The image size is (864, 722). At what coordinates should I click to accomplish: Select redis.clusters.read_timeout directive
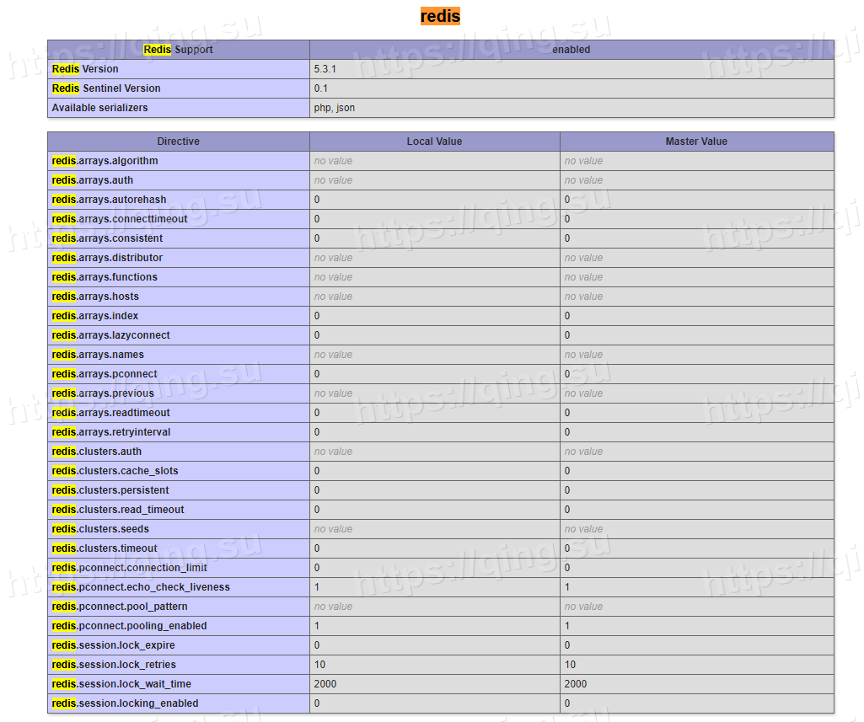118,510
